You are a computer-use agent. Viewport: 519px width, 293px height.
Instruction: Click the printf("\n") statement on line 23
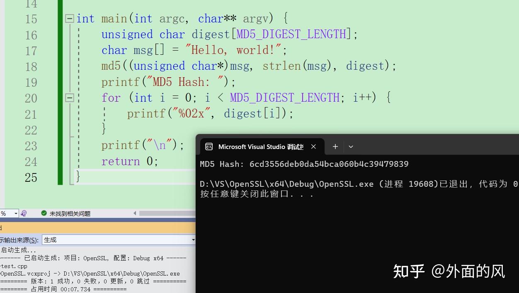point(143,145)
